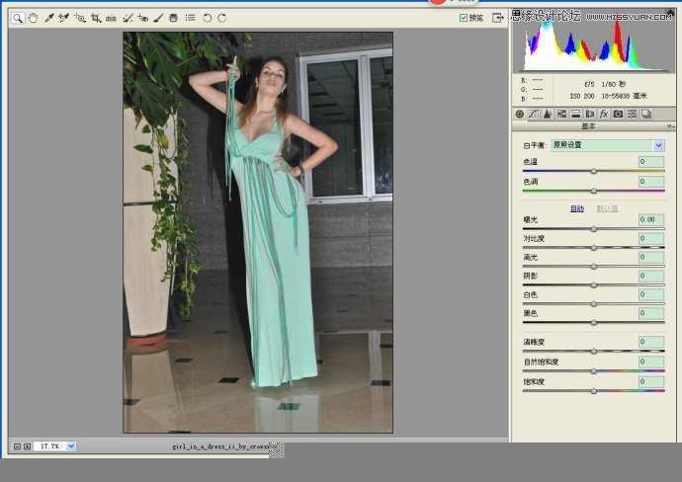Click the 高光 value input field

[x=651, y=258]
